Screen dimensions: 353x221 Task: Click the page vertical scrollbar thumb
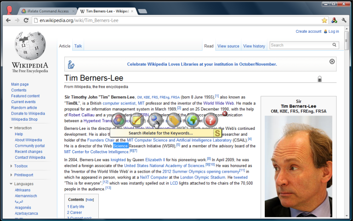pos(347,41)
